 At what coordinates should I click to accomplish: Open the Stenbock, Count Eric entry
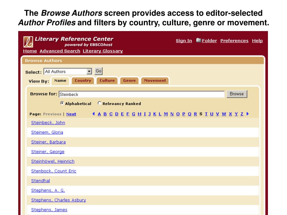54,171
